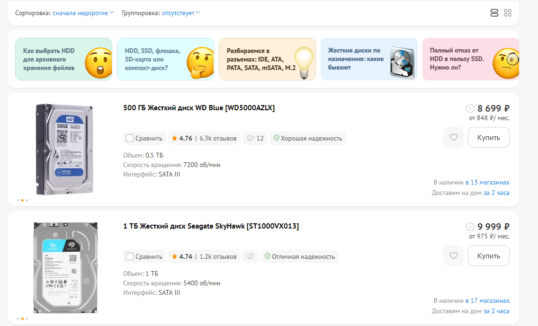Tick 'Сравнить' checkbox for Seagate SkyHawk
The height and width of the screenshot is (326, 538).
coord(130,256)
